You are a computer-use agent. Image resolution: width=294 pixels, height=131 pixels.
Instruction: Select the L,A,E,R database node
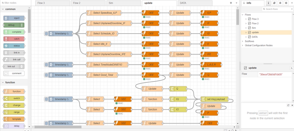[211, 65]
